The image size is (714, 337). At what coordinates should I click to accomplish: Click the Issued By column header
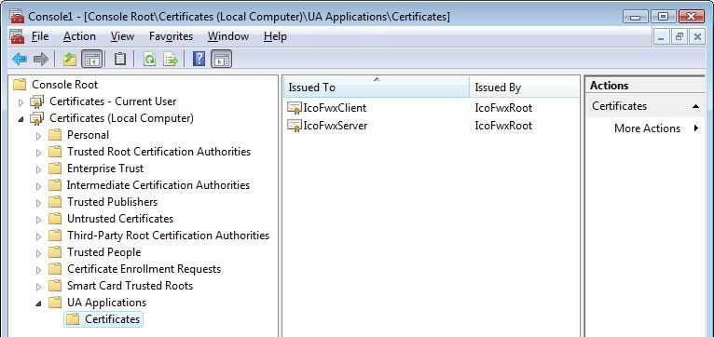tap(524, 88)
